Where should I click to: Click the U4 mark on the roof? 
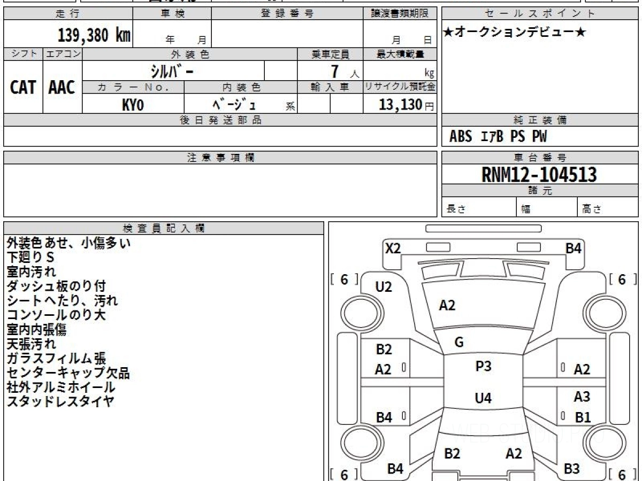[x=483, y=398]
